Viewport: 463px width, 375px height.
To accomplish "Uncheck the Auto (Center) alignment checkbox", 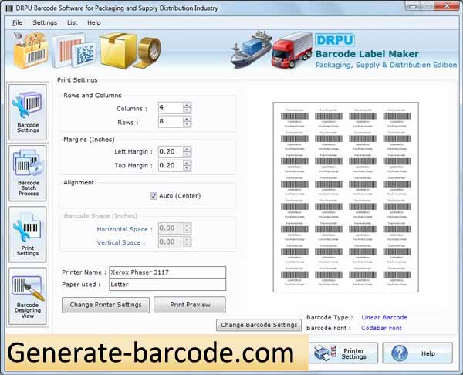I will click(x=154, y=196).
